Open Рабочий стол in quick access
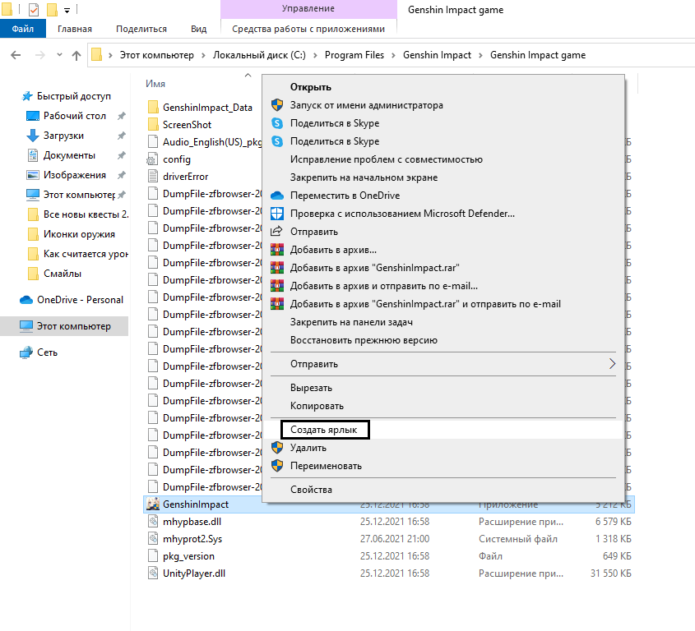The image size is (695, 631). [75, 116]
